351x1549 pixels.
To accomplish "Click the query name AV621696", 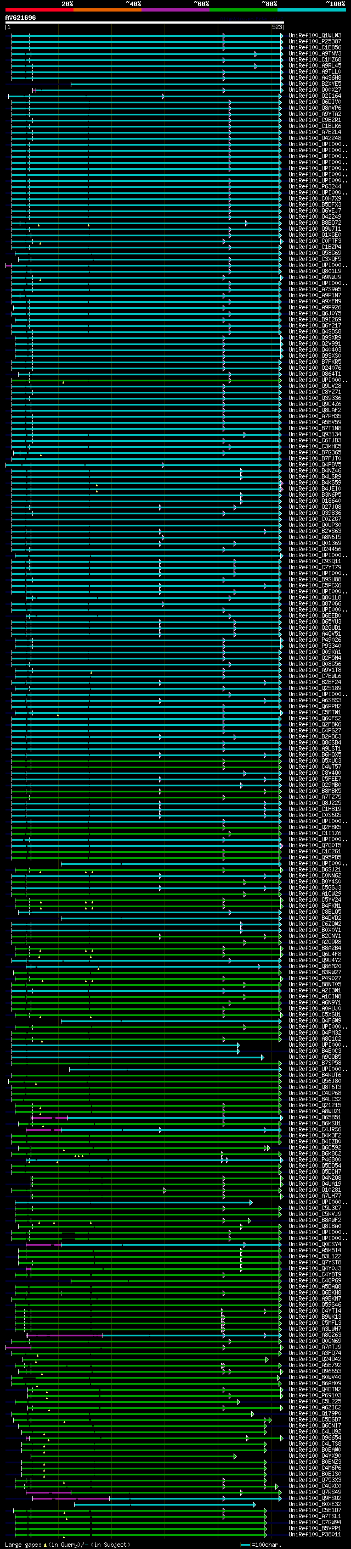I will [20, 18].
